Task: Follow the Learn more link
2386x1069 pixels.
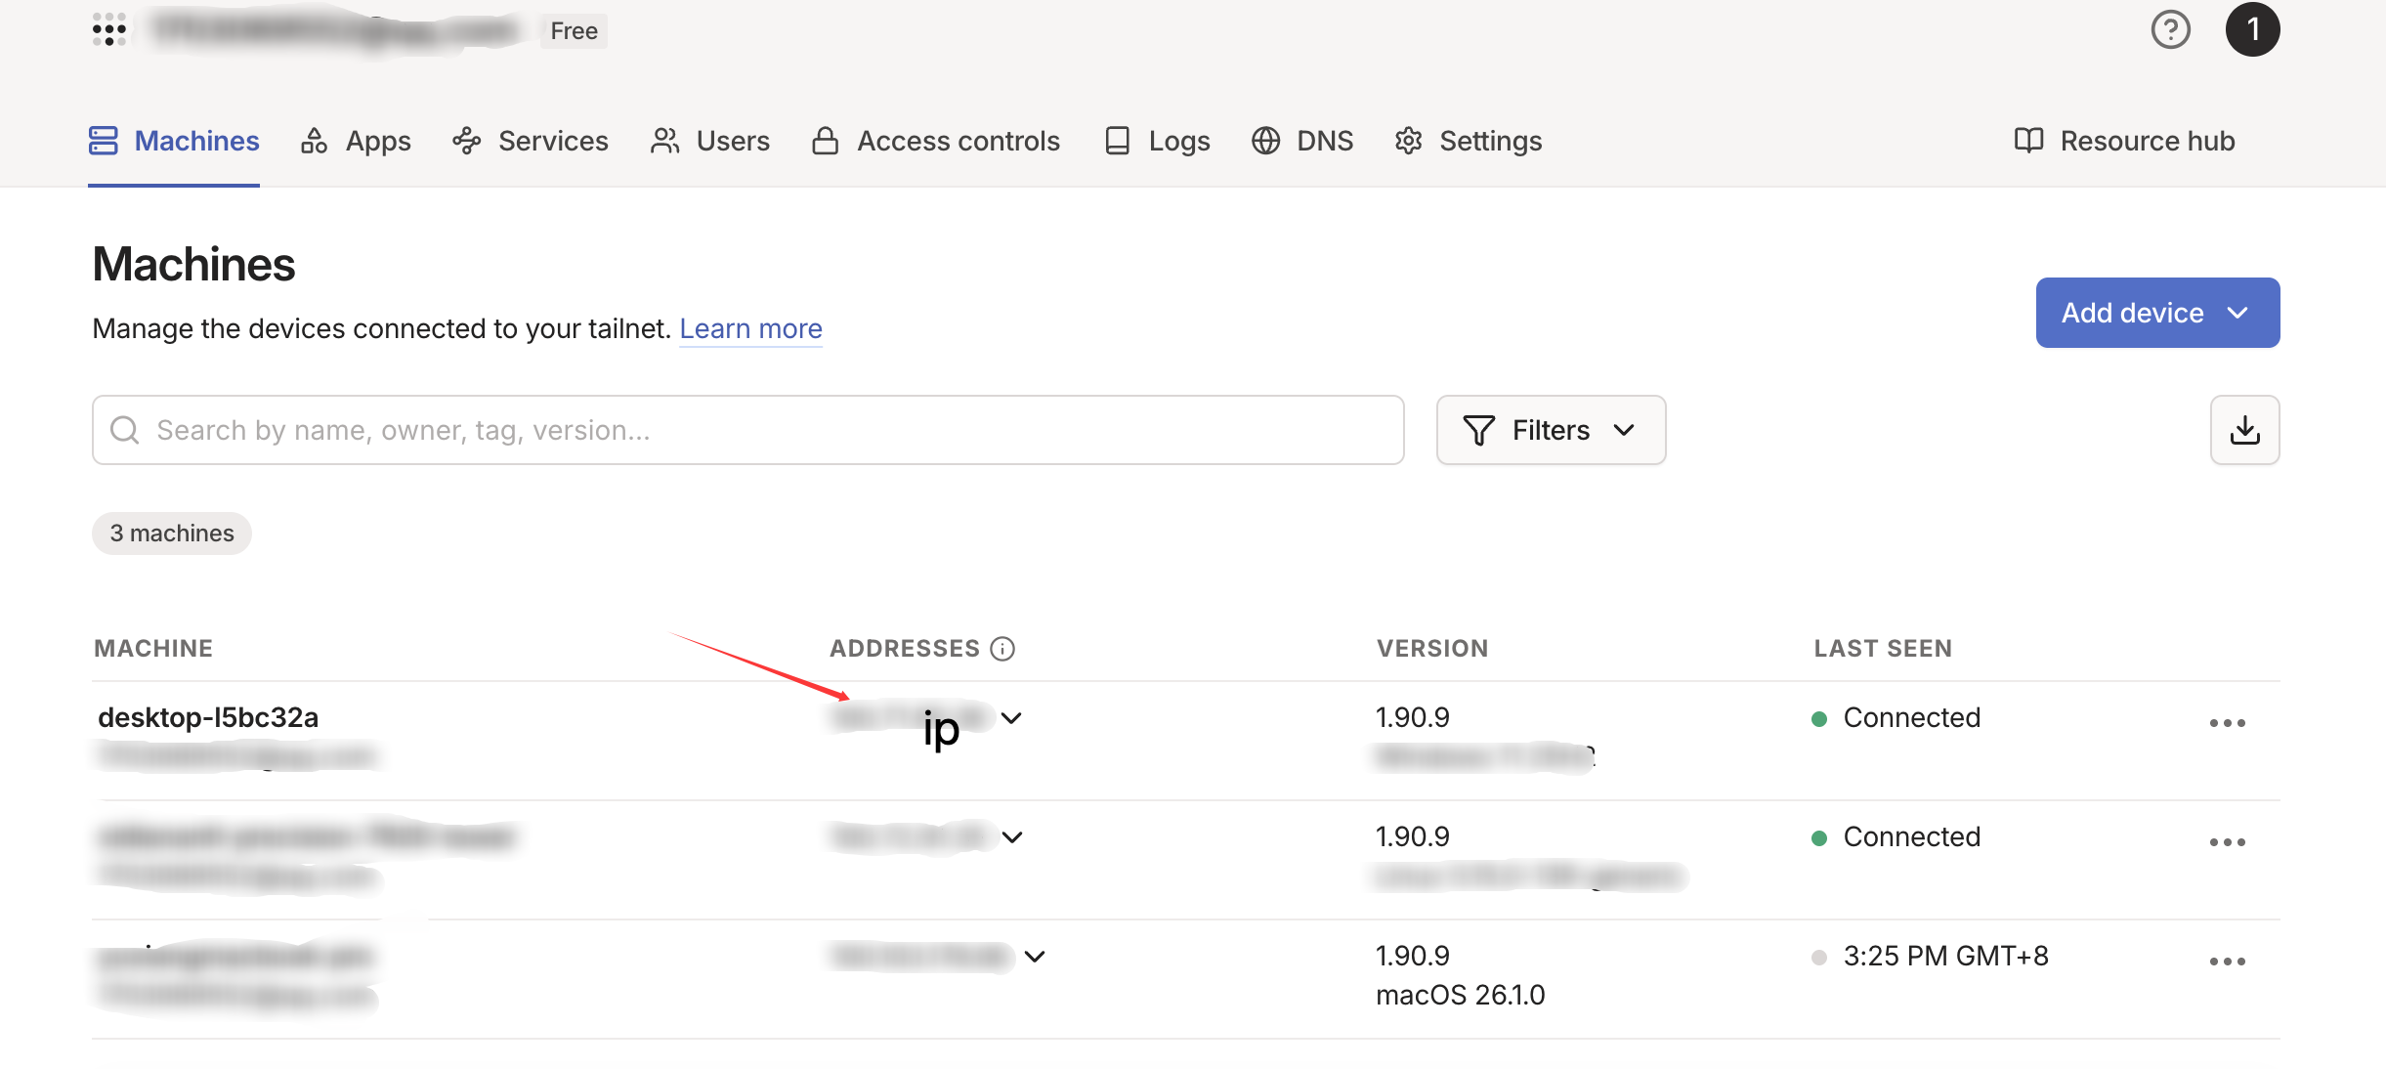Action: click(x=750, y=328)
